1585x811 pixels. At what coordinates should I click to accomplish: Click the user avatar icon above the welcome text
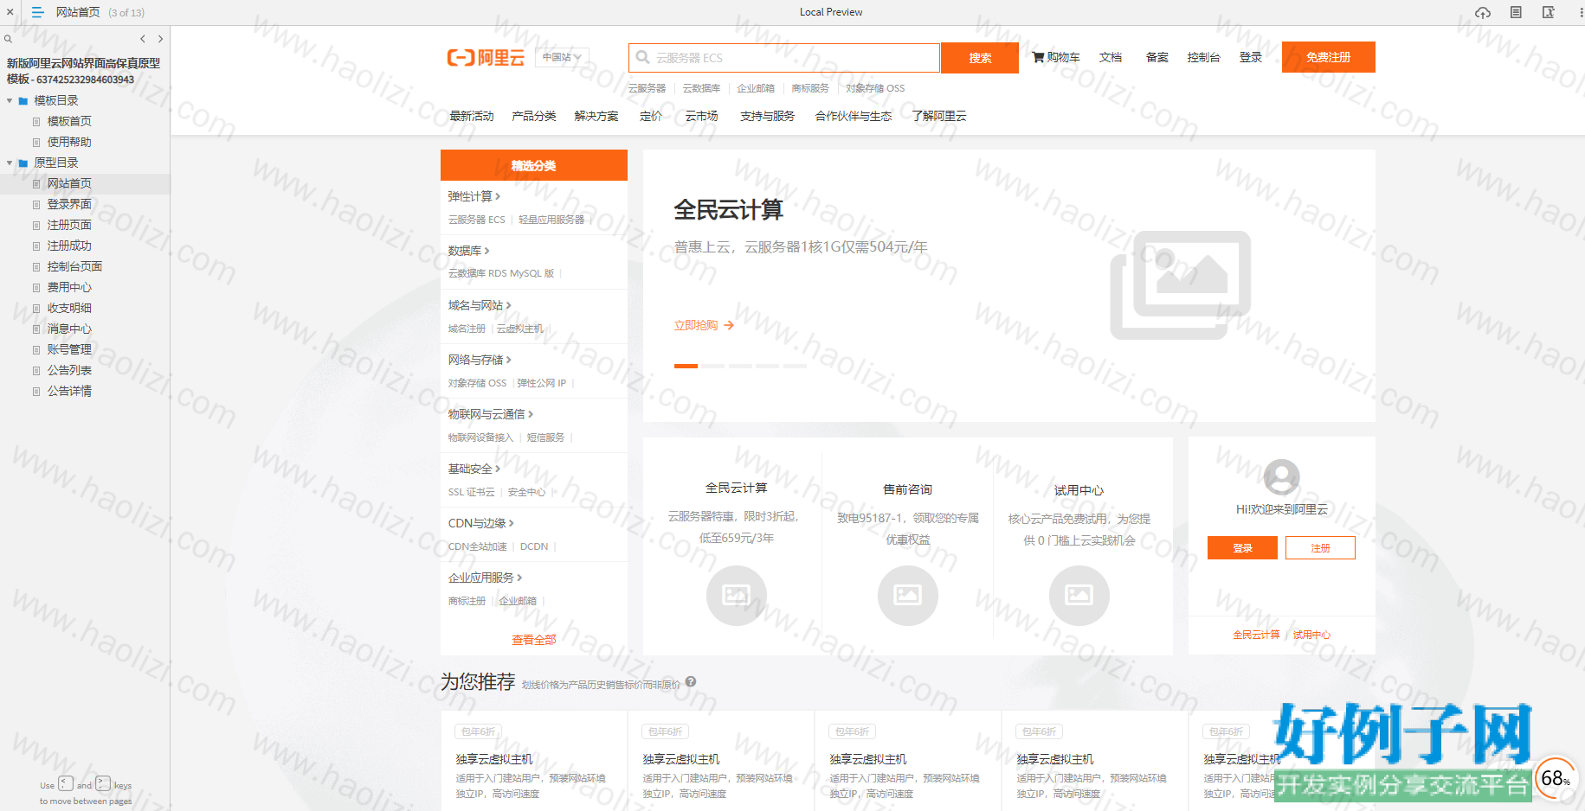tap(1282, 476)
